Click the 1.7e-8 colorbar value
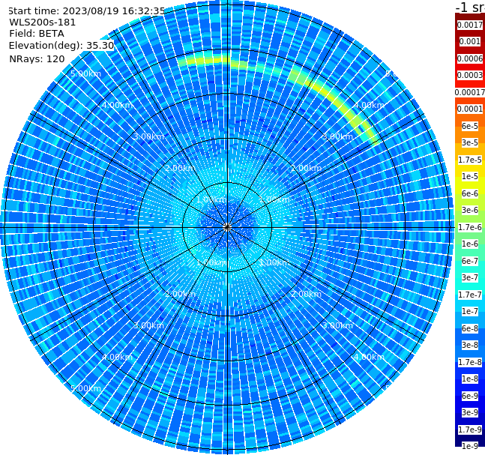The width and height of the screenshot is (485, 455). [470, 362]
